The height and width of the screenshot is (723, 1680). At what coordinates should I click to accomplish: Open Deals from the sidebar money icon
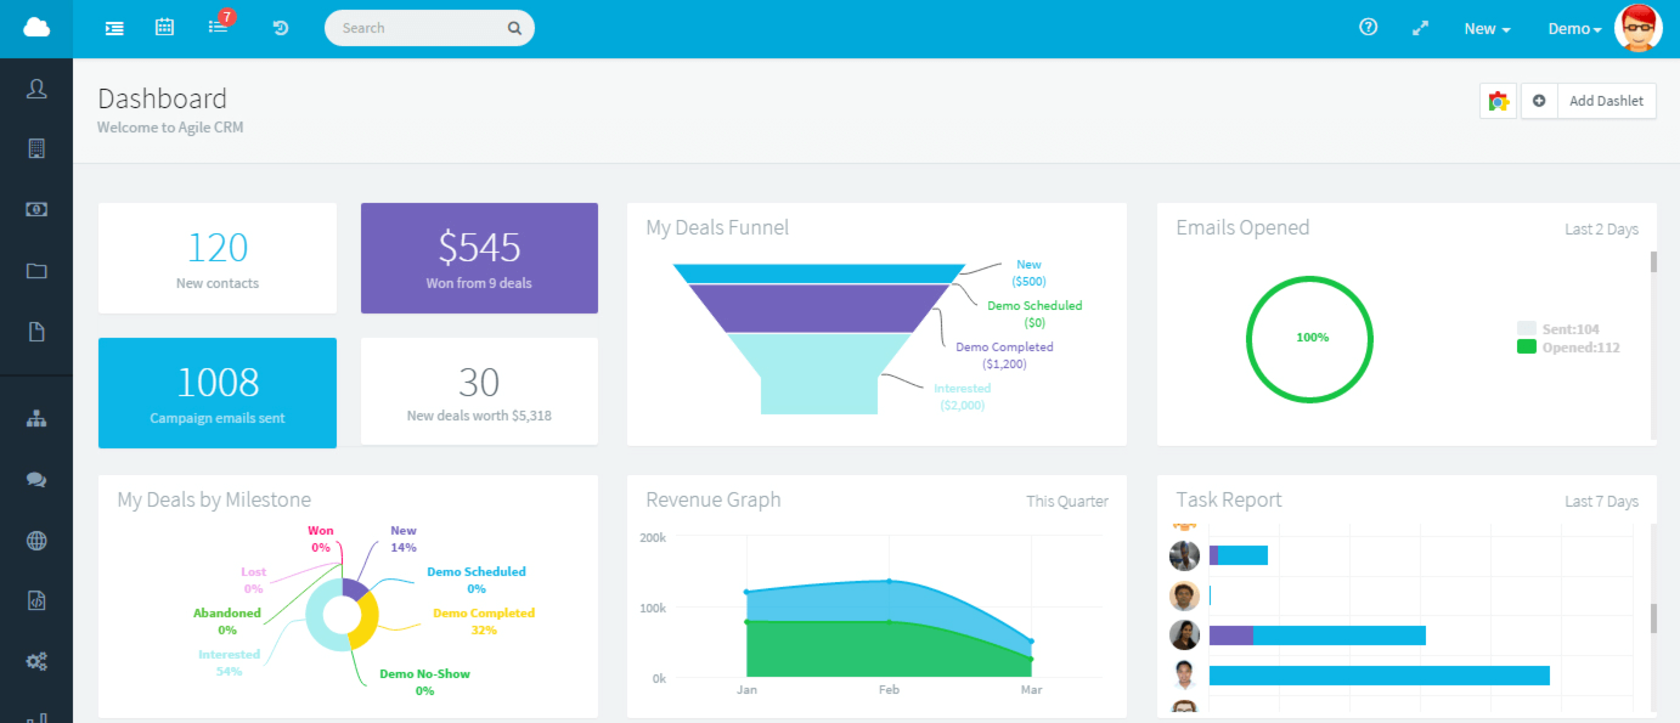pos(36,209)
